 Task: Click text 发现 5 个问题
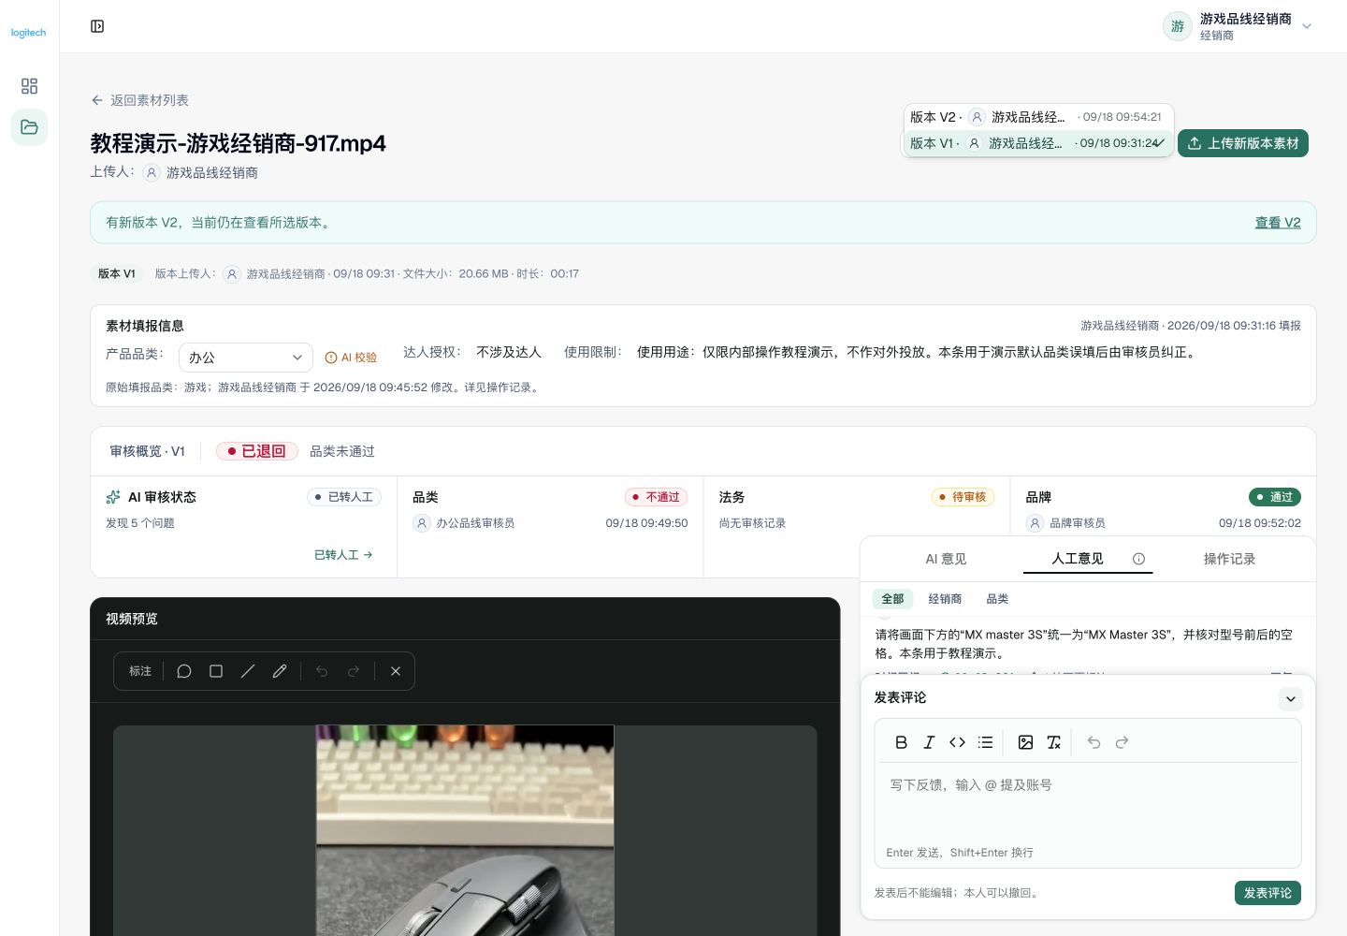tap(140, 523)
